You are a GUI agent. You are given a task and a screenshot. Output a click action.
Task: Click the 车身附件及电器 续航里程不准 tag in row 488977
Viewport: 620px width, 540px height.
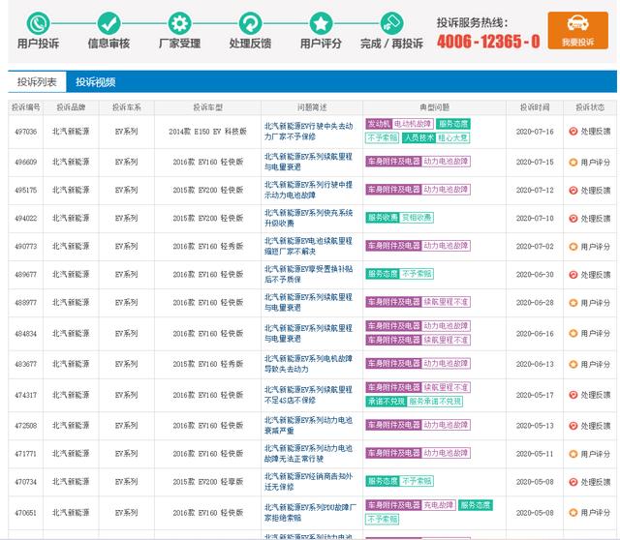coord(418,302)
